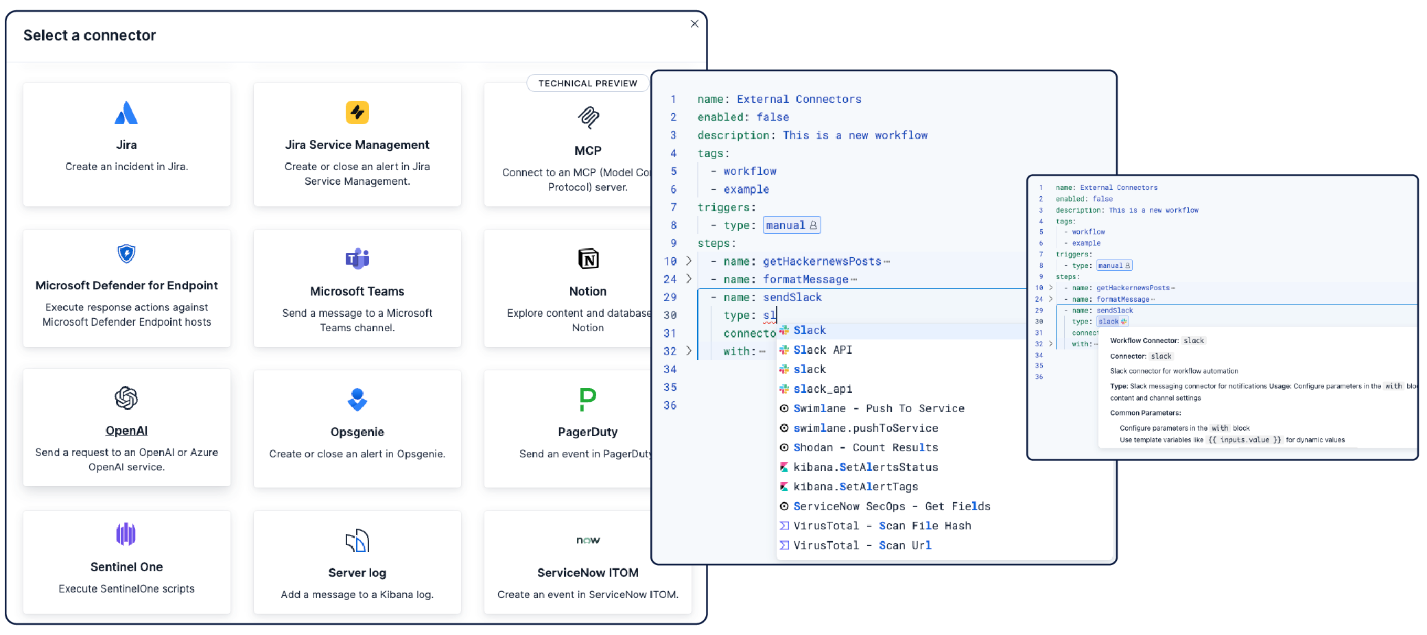Viewport: 1427px width, 635px height.
Task: Close the Select a connector dialog
Action: [x=694, y=24]
